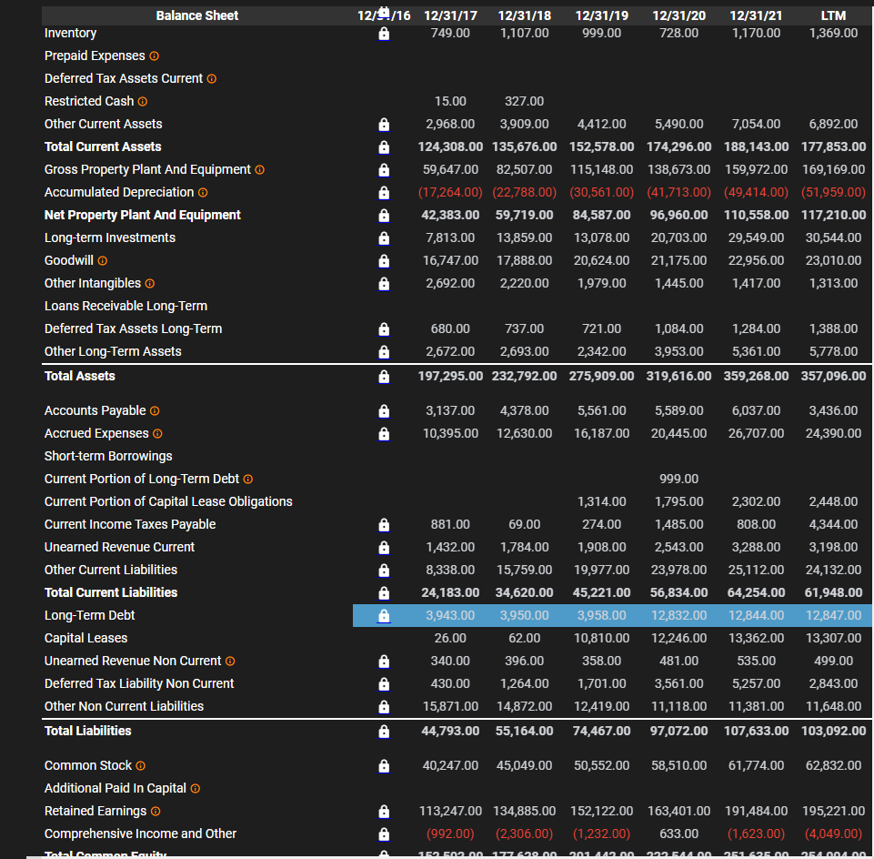Click lock icon in Inventory row
Image resolution: width=874 pixels, height=859 pixels.
[384, 34]
